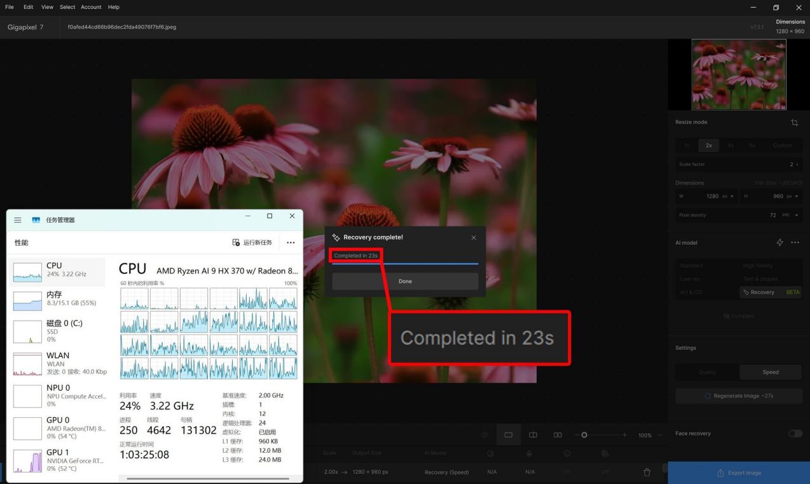Switch to split view comparison mode
The width and height of the screenshot is (810, 484).
point(533,435)
